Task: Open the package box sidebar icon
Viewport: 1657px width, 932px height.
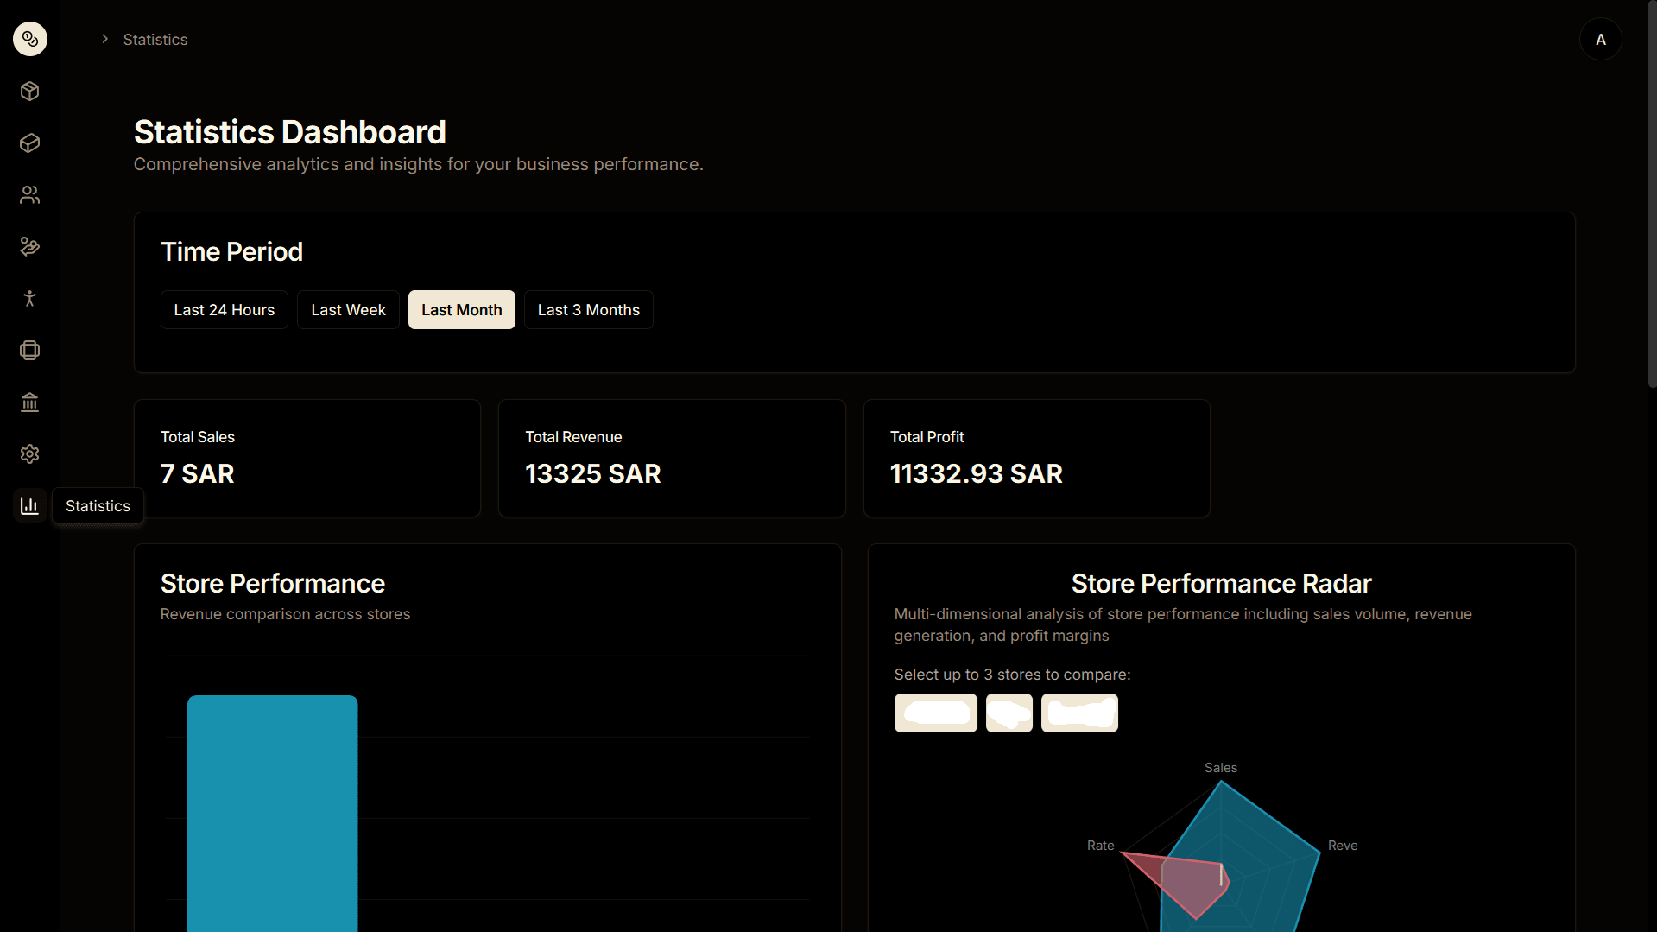Action: tap(30, 92)
